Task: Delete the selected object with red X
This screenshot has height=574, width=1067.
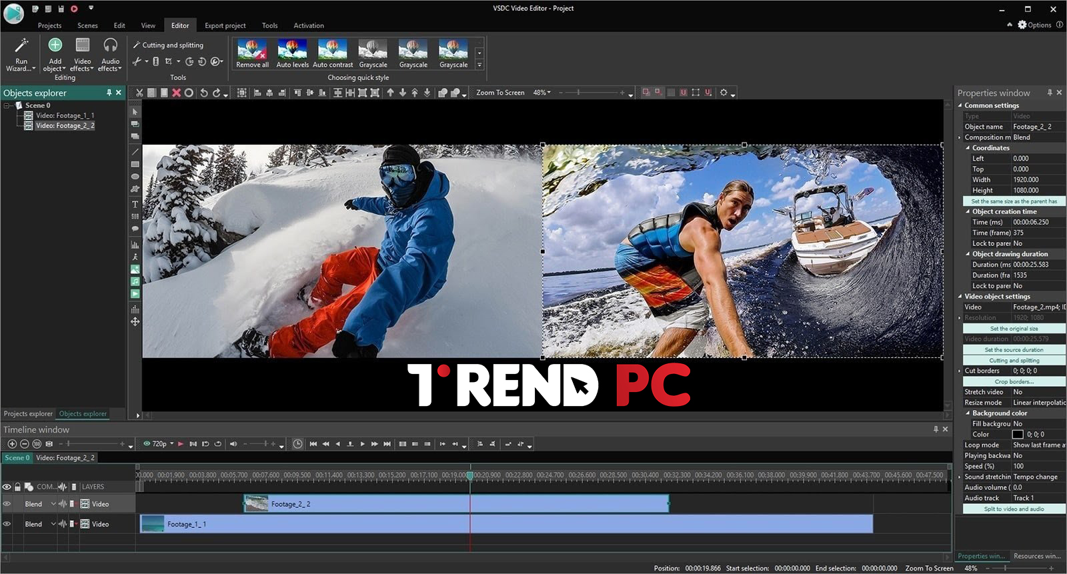Action: (176, 93)
